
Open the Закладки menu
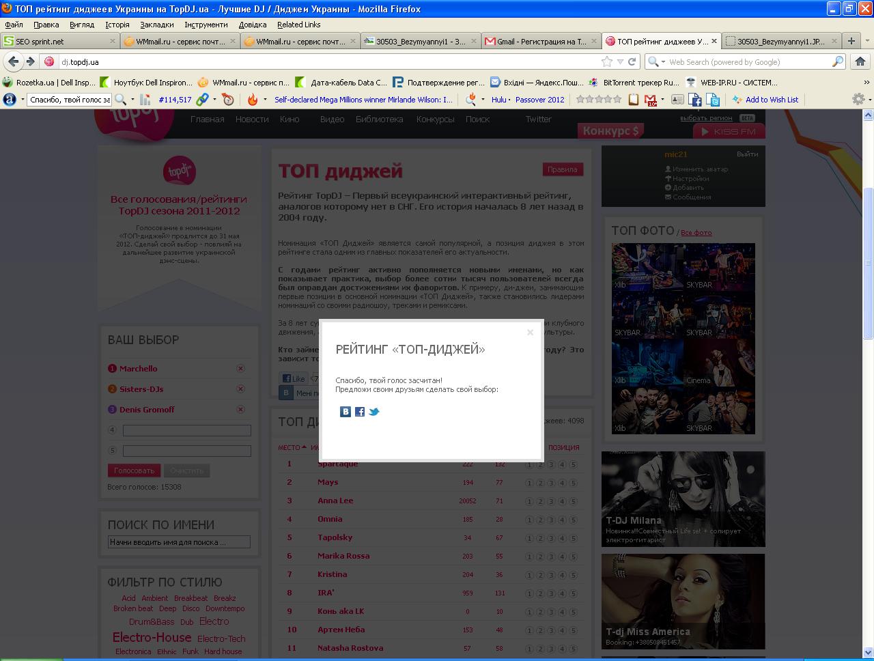(157, 25)
